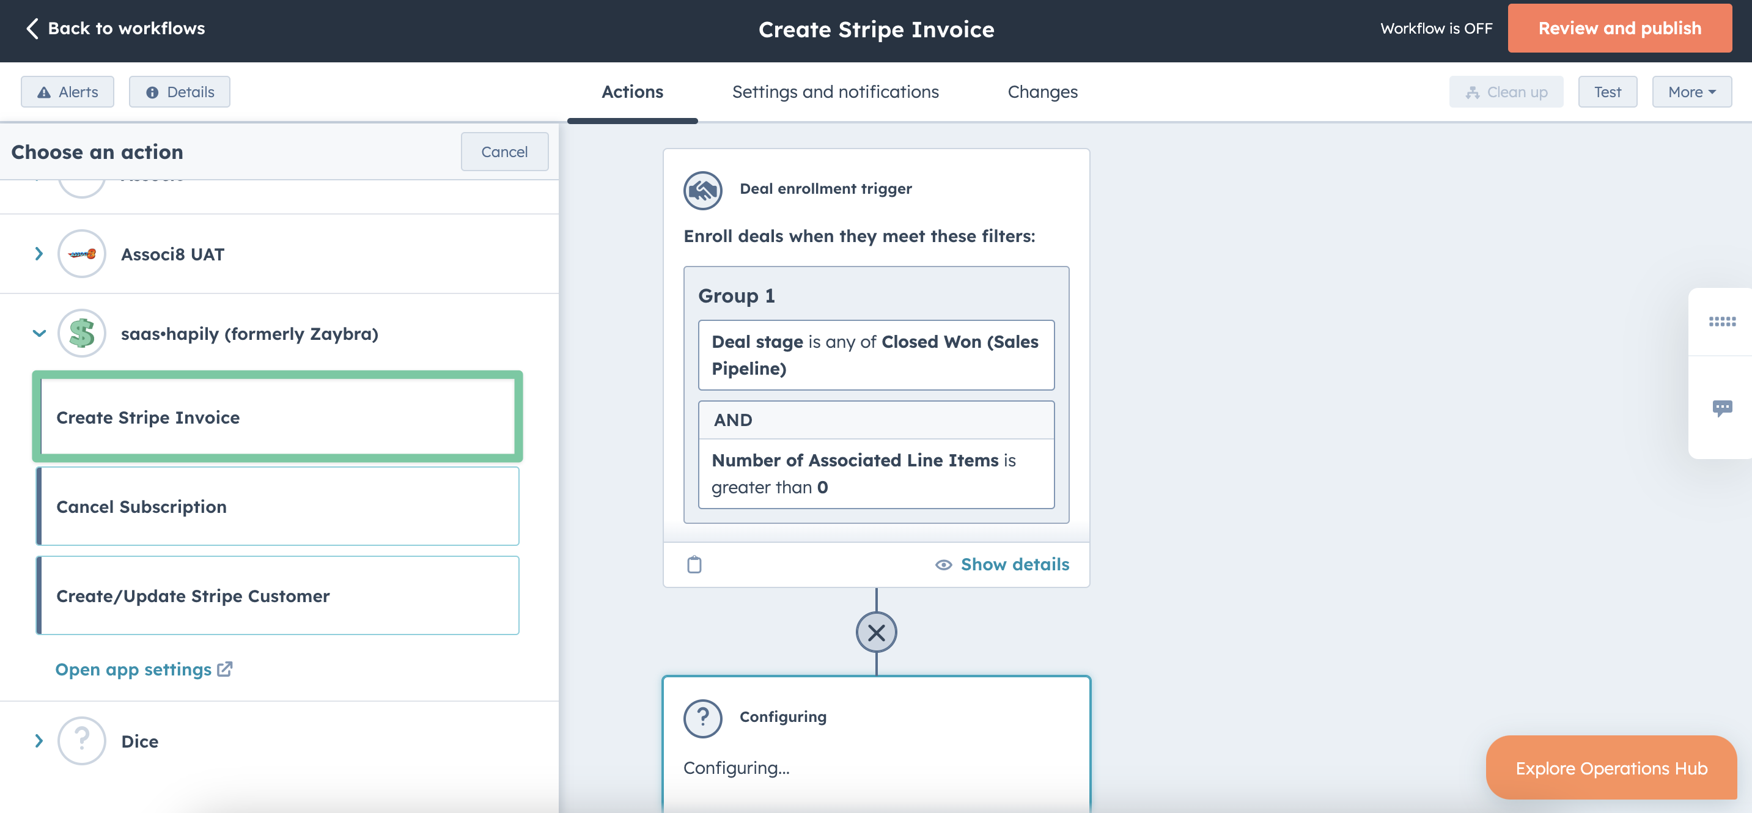Select the Create Stripe Invoice action

tap(277, 416)
